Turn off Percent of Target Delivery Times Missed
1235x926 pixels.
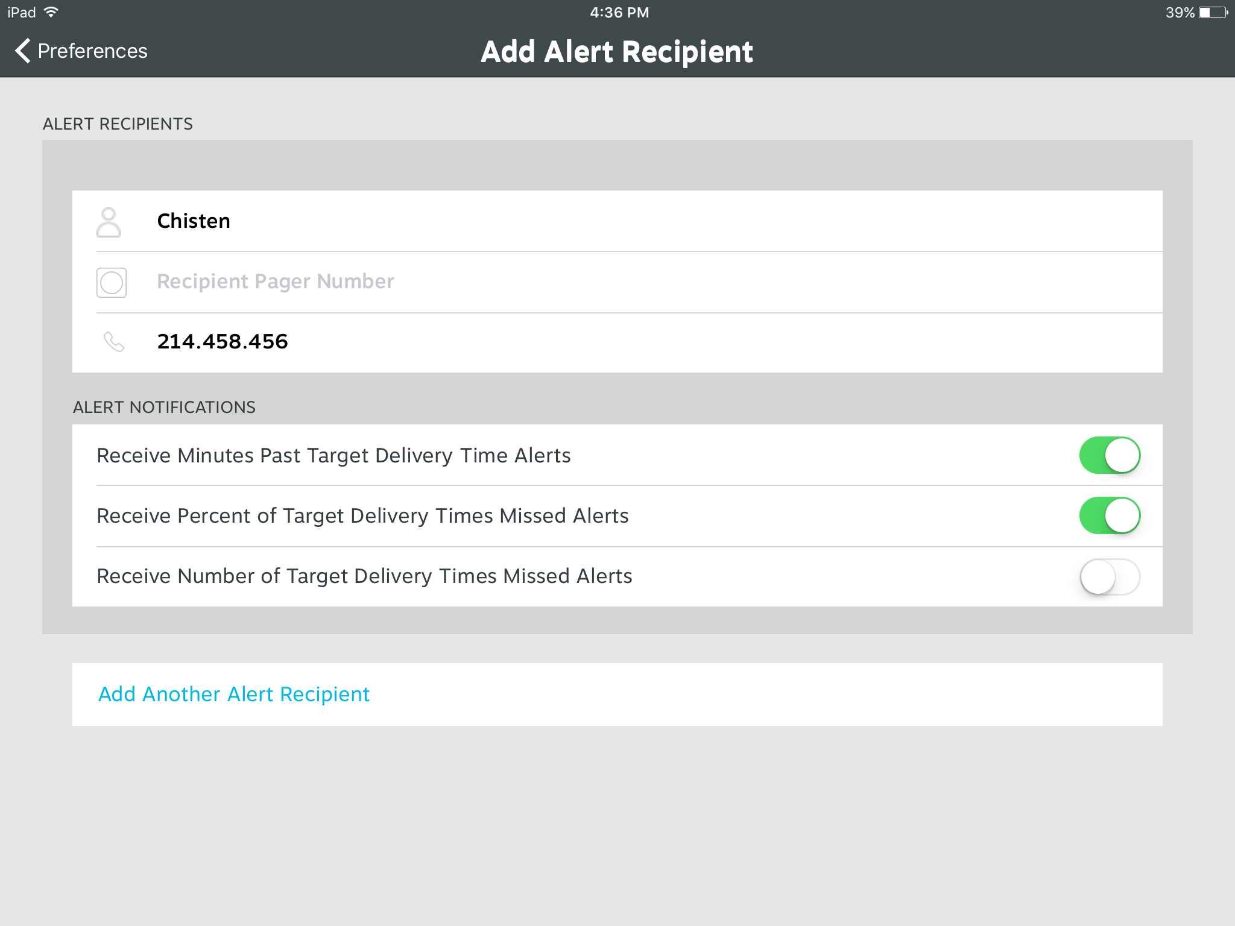coord(1110,515)
